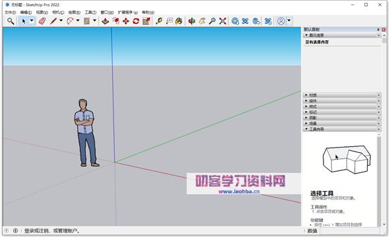The height and width of the screenshot is (237, 389).
Task: Pick the pink Eraser tool
Action: click(42, 21)
